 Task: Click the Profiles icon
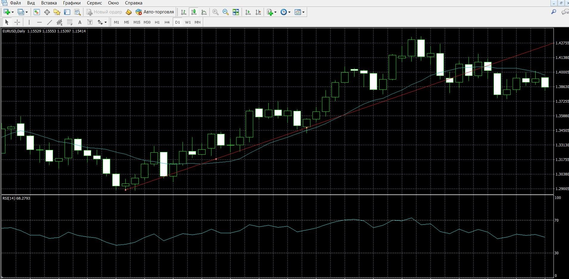(21, 12)
